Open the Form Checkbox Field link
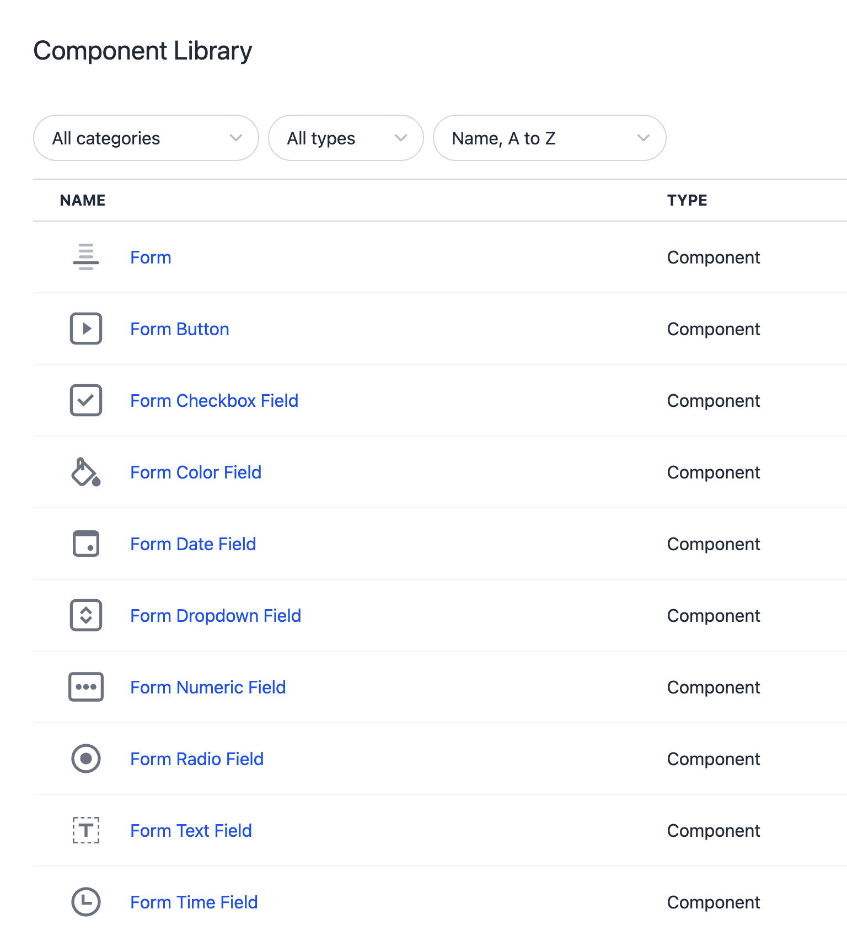The height and width of the screenshot is (936, 847). 214,401
